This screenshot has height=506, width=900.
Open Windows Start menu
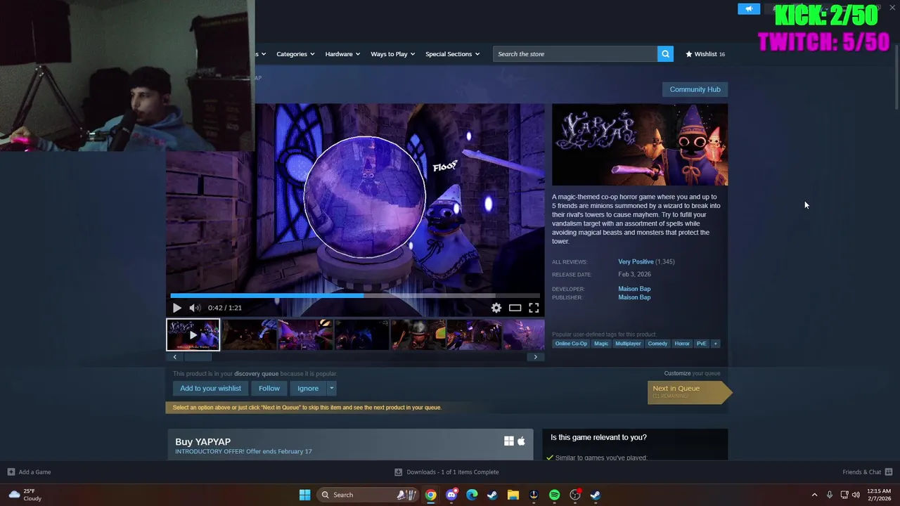coord(305,495)
